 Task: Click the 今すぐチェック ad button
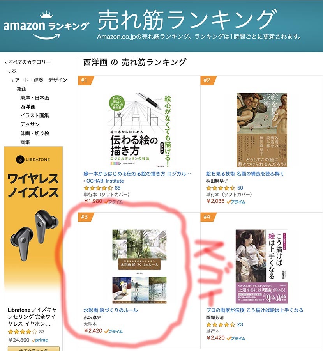tap(34, 349)
